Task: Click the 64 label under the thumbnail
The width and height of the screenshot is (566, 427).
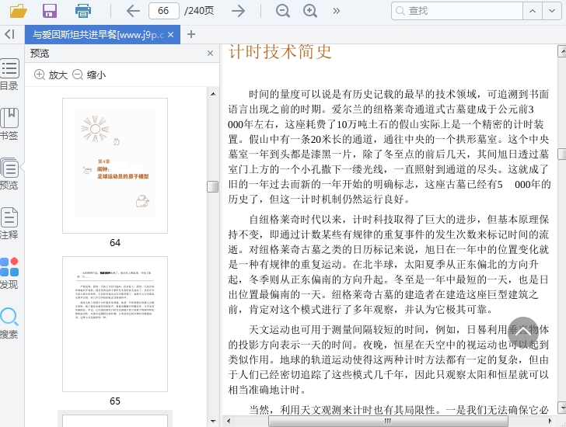Action: point(115,242)
